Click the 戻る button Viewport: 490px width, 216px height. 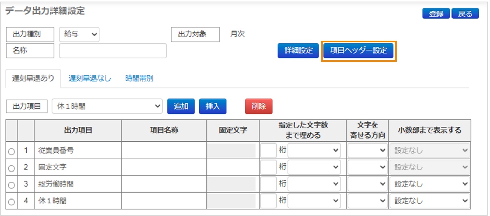point(465,14)
